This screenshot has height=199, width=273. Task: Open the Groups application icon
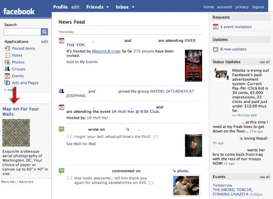7,69
